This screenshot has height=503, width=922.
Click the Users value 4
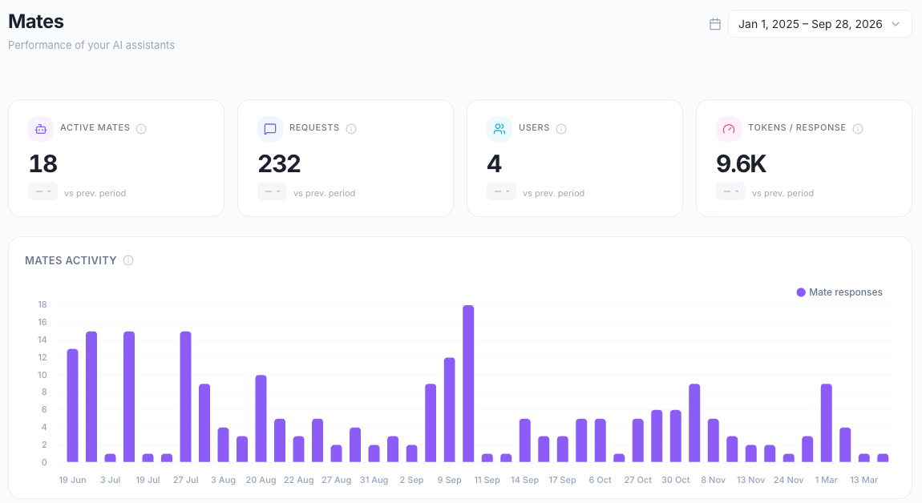coord(495,163)
